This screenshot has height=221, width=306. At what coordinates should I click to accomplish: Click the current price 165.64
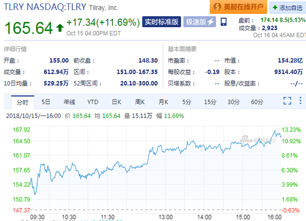[28, 28]
